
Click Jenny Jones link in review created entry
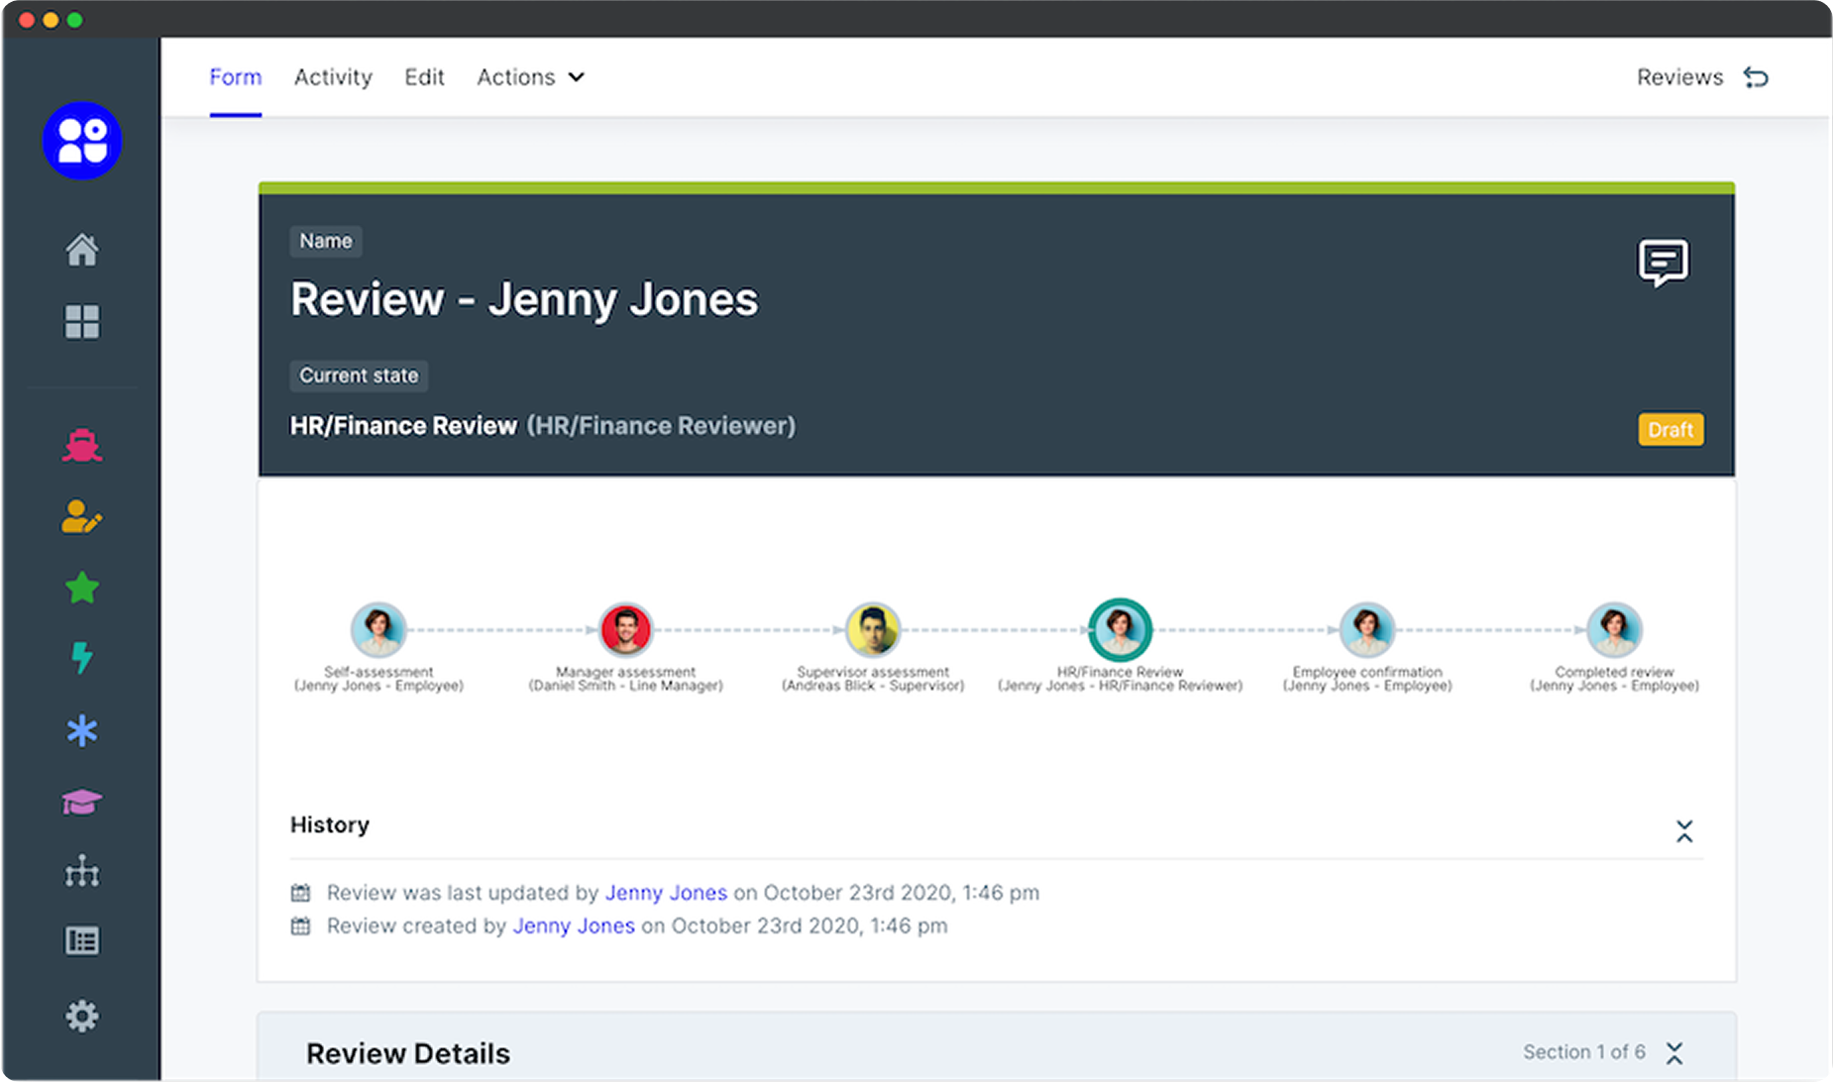click(574, 925)
